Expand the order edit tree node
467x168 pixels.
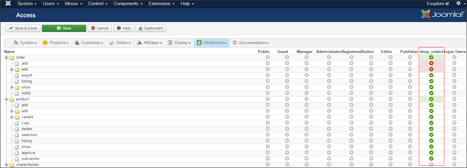pos(12,69)
